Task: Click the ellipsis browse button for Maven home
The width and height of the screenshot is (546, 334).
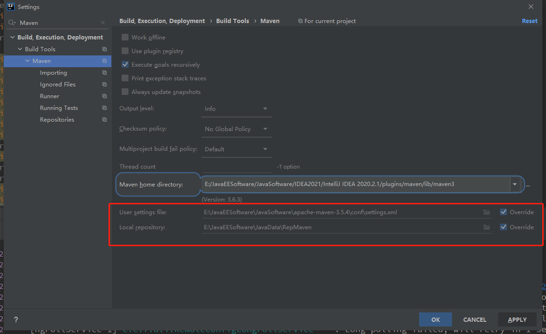Action: tap(528, 185)
